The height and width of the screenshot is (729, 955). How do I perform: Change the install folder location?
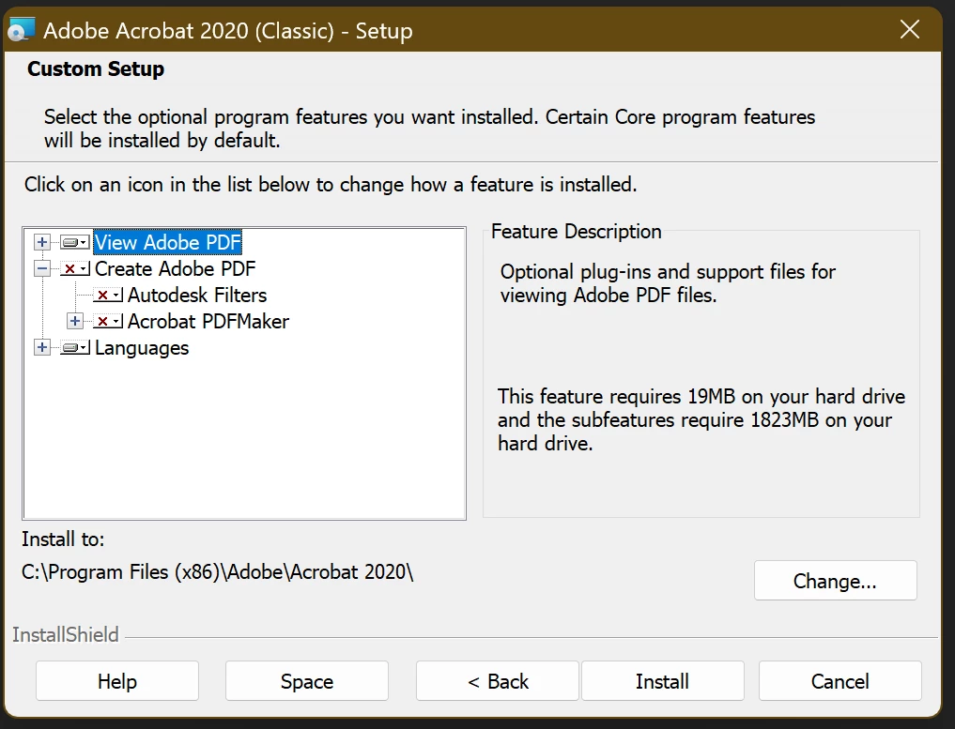(x=835, y=581)
